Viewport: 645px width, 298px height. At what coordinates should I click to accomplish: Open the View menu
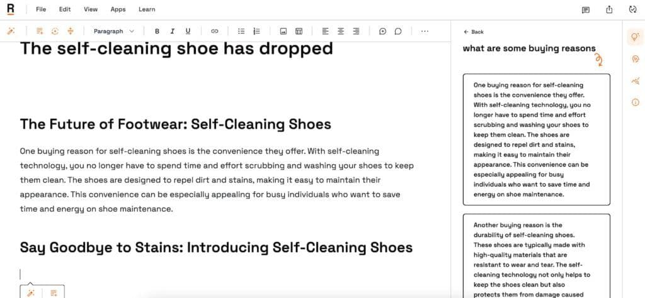91,9
